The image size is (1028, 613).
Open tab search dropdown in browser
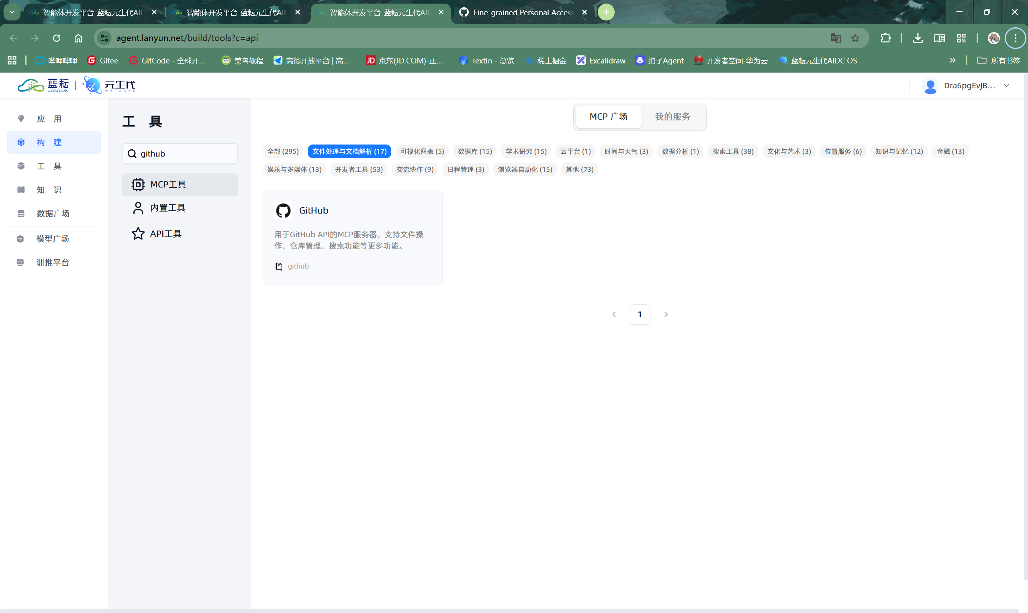pyautogui.click(x=12, y=12)
